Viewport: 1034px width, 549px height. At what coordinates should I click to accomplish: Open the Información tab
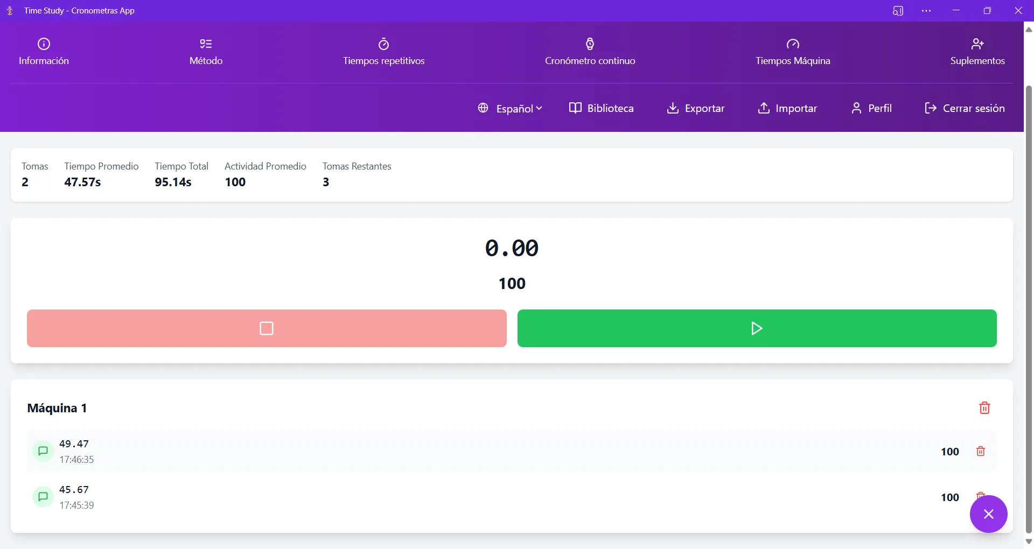(x=44, y=52)
